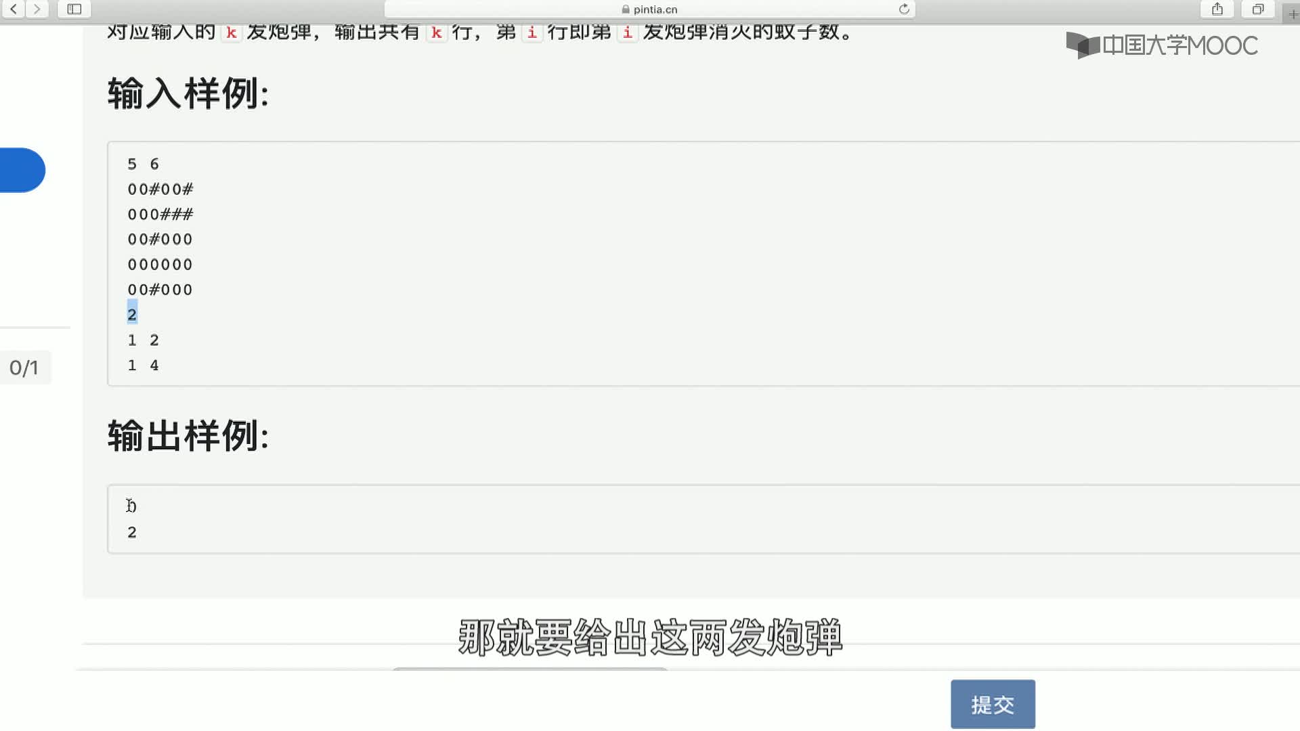The height and width of the screenshot is (731, 1300).
Task: Click the '2' in output sample
Action: (132, 532)
